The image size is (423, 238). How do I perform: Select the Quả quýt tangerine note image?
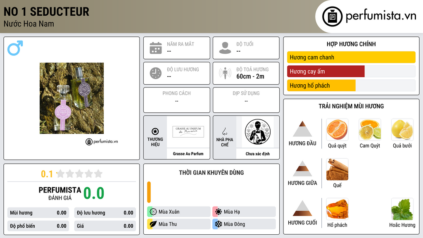[337, 129]
